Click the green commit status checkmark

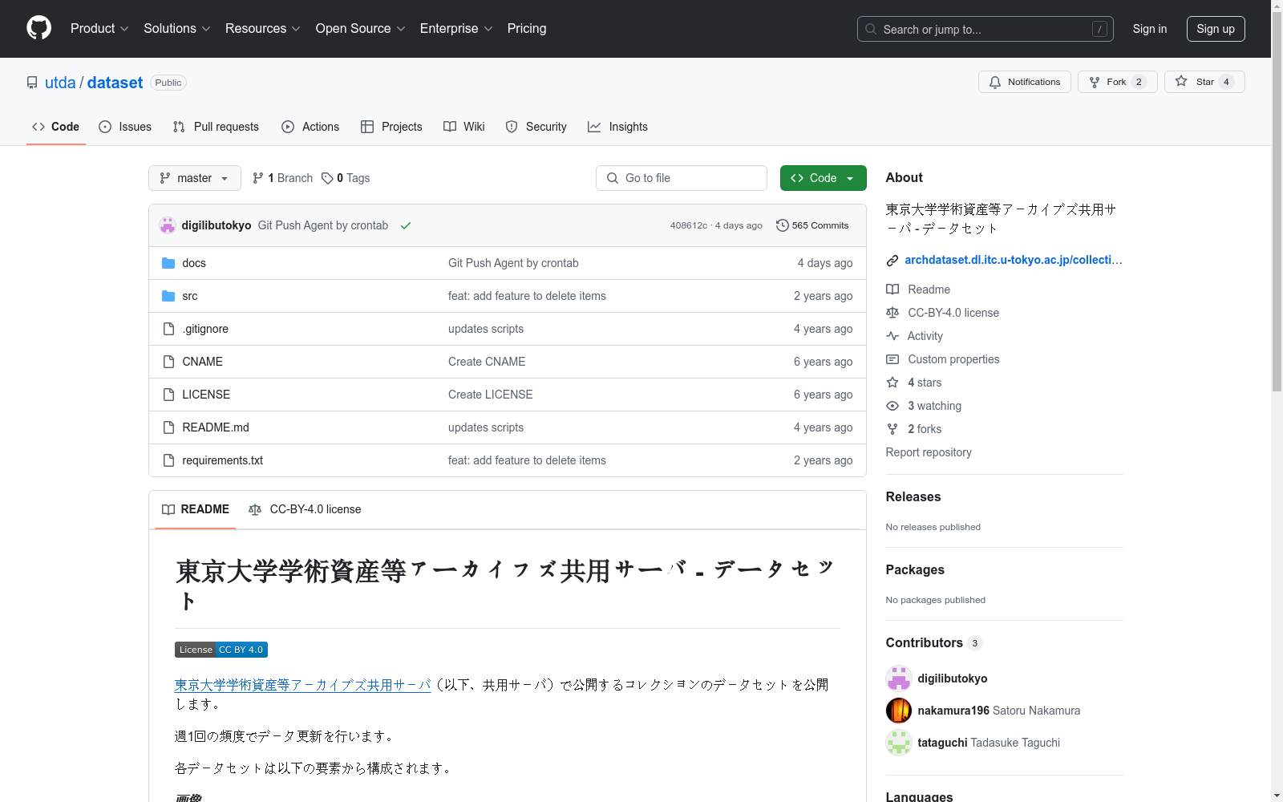406,225
